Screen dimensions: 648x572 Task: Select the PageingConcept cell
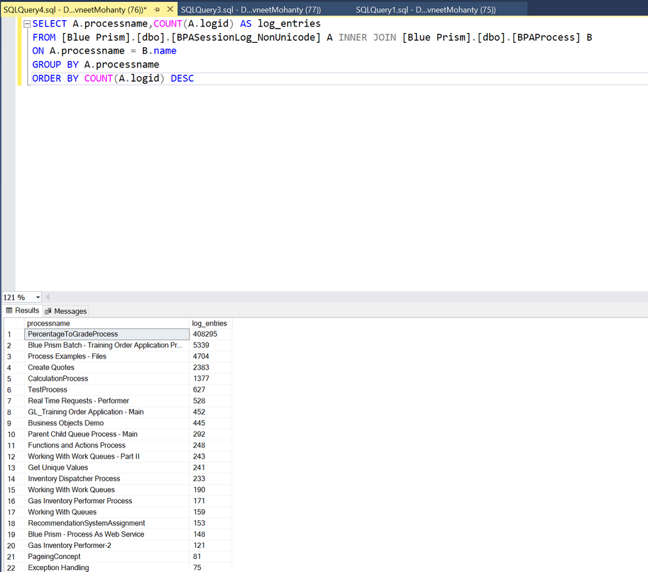point(107,556)
